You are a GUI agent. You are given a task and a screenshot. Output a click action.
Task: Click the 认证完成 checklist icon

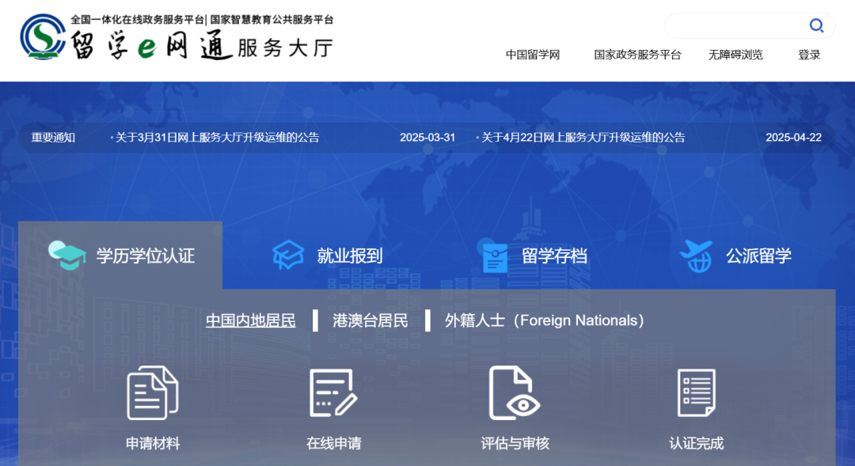[x=697, y=393]
